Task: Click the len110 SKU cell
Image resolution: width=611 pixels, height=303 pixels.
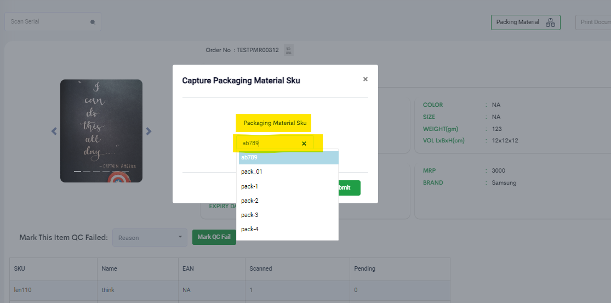Action: 53,290
